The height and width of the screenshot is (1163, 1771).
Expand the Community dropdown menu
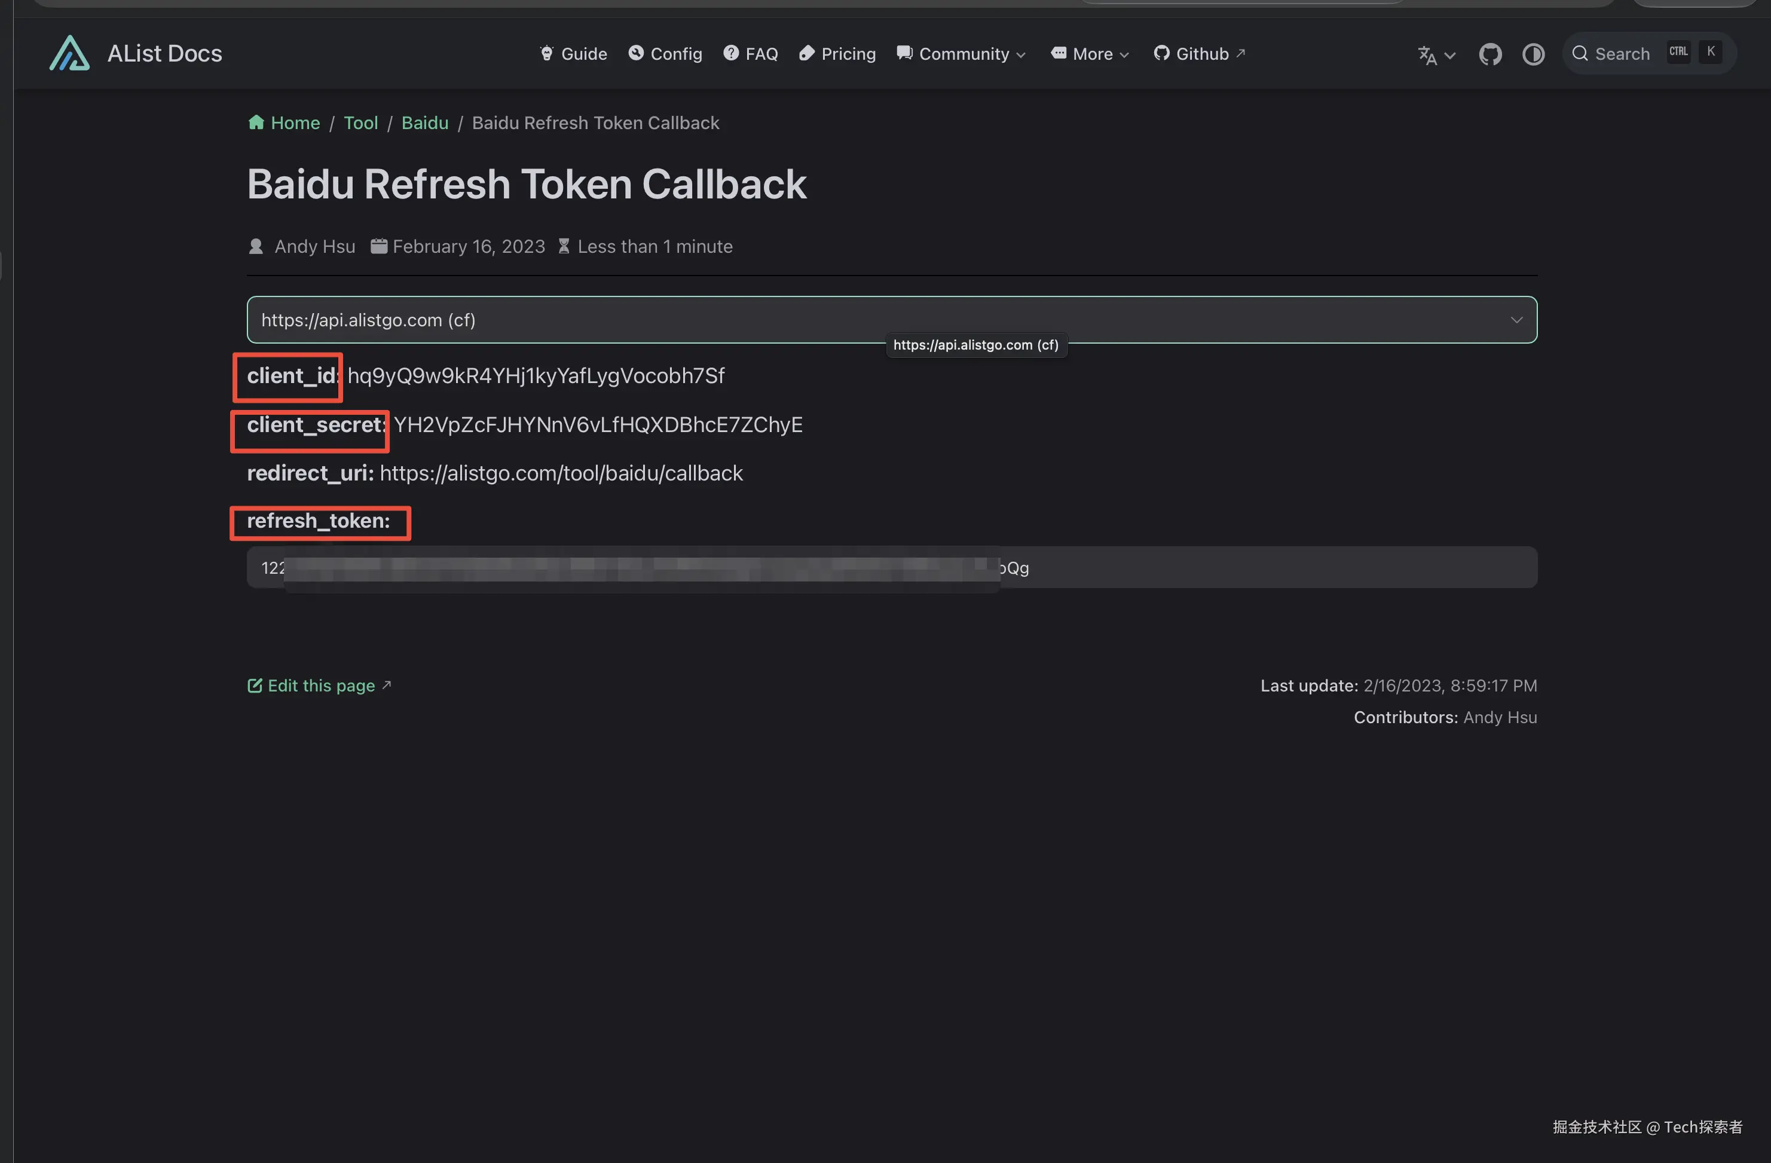[x=961, y=54]
